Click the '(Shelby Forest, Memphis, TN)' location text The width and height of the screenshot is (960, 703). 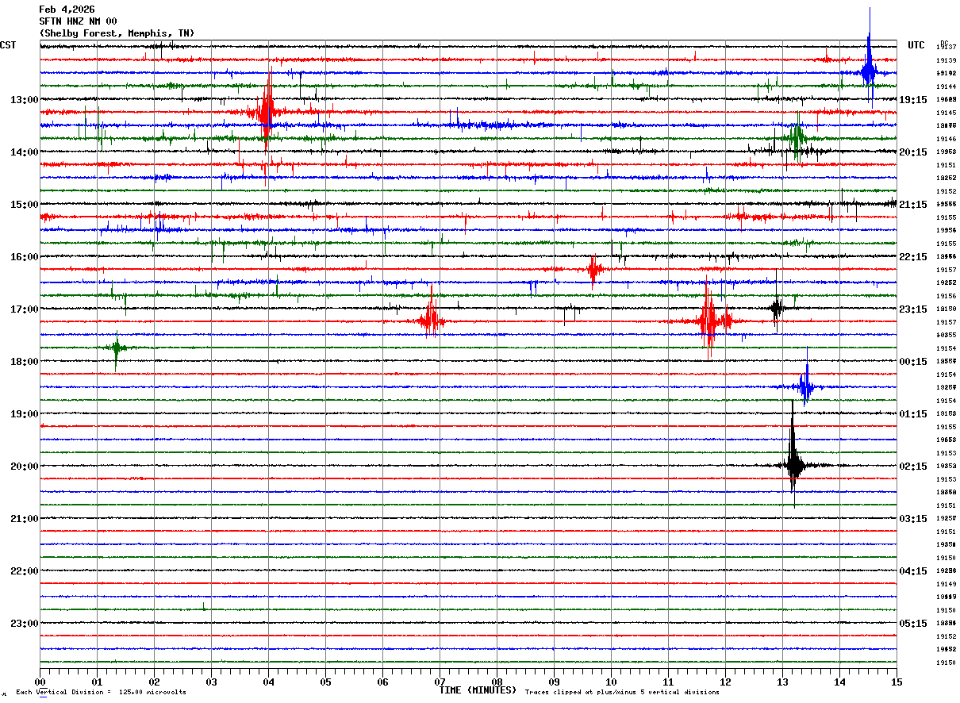(x=117, y=33)
